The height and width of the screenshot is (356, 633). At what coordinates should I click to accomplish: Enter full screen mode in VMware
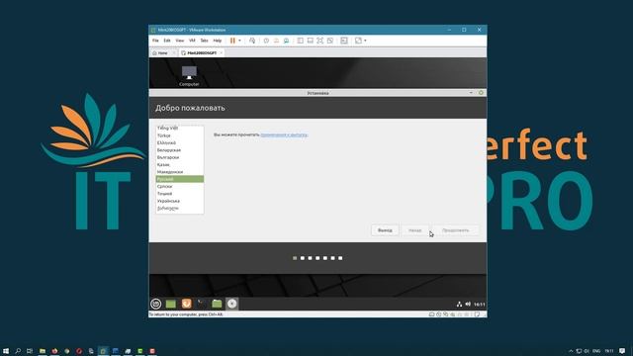(320, 41)
